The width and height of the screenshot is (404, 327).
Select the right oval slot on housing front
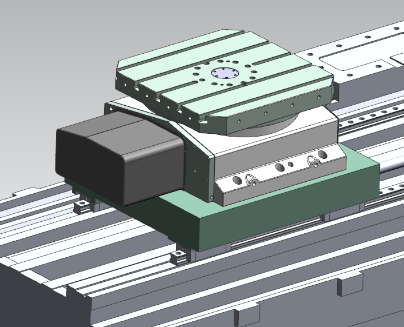[x=314, y=161]
